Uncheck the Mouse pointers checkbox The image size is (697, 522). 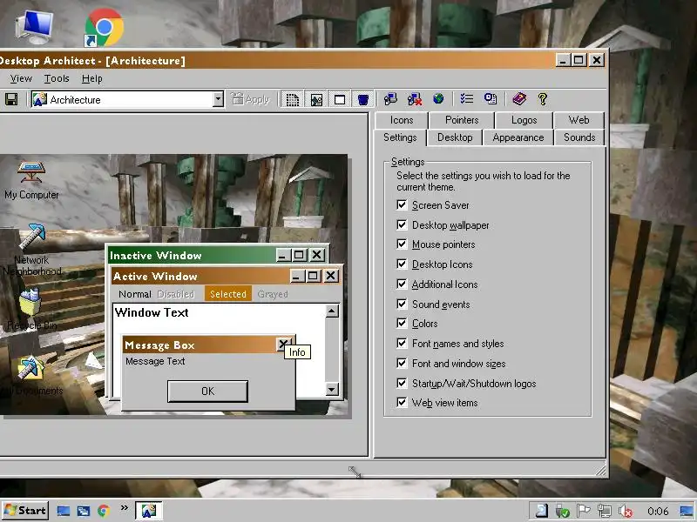click(402, 244)
